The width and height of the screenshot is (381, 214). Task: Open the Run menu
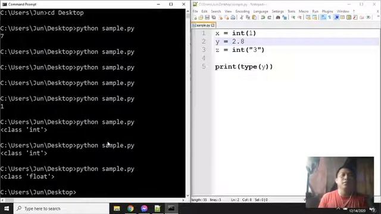click(x=315, y=11)
